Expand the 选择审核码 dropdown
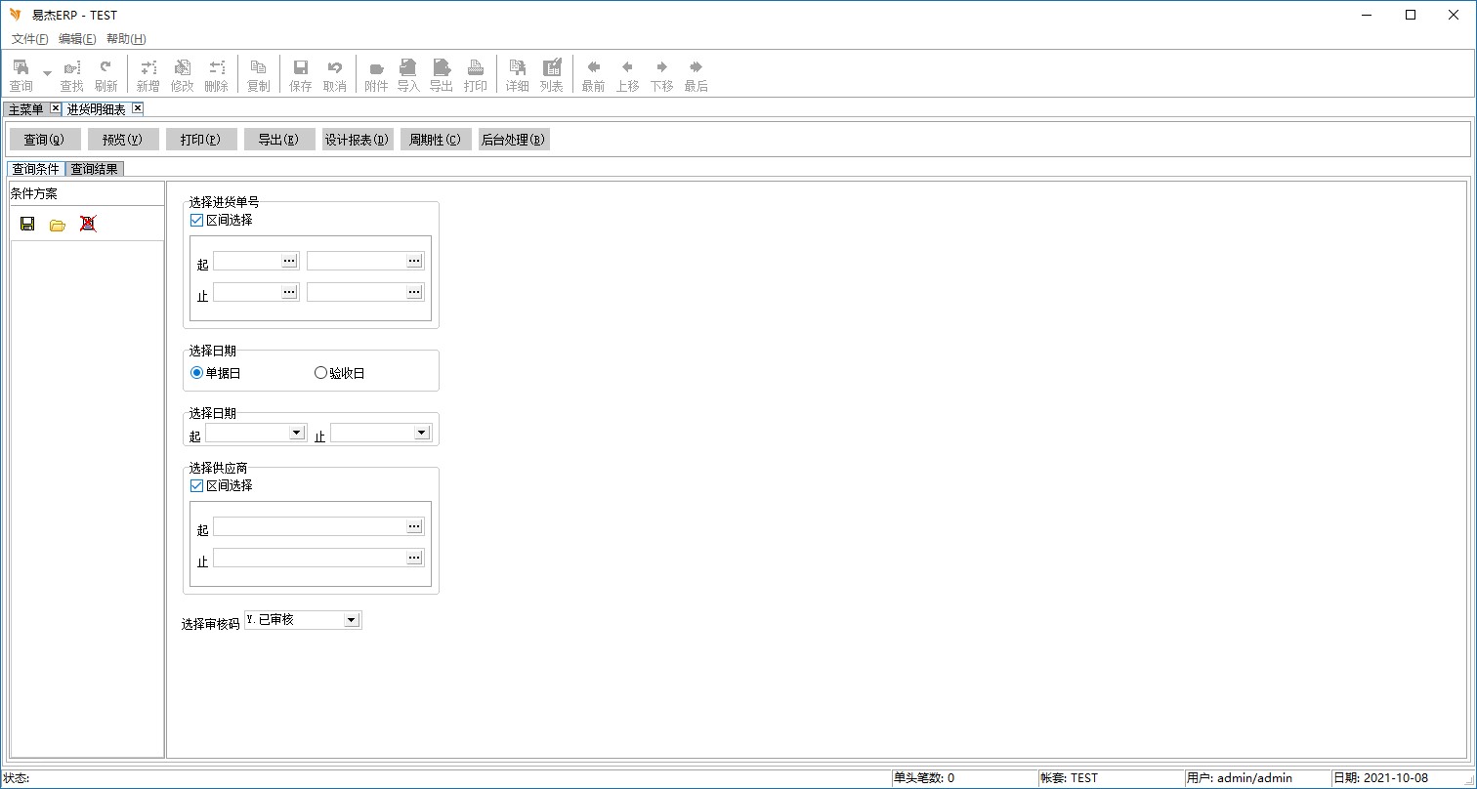The width and height of the screenshot is (1477, 789). pyautogui.click(x=352, y=620)
